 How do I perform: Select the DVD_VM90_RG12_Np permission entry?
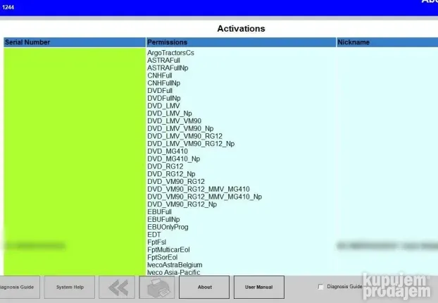(x=182, y=204)
